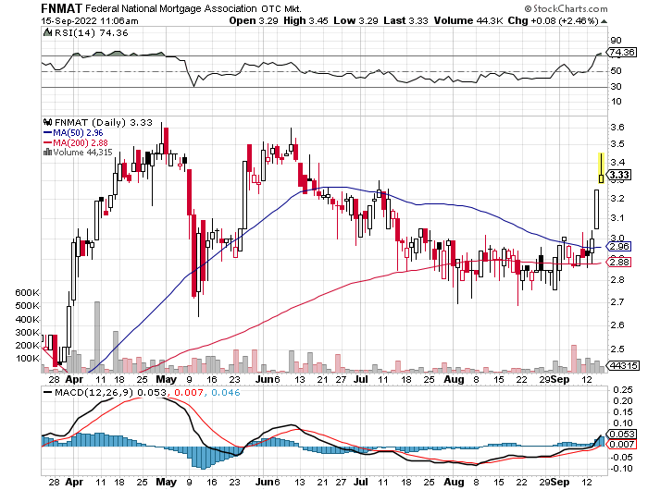Click the last price tag 3.33
The width and height of the screenshot is (648, 490).
pos(618,175)
